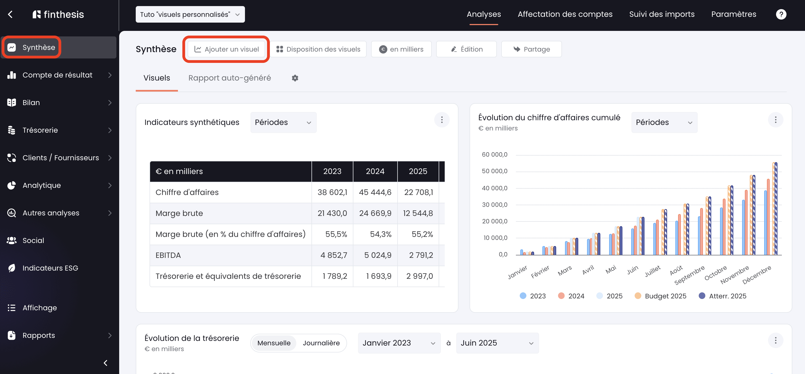This screenshot has width=805, height=374.
Task: Click the Bilan book icon
Action: [x=12, y=103]
